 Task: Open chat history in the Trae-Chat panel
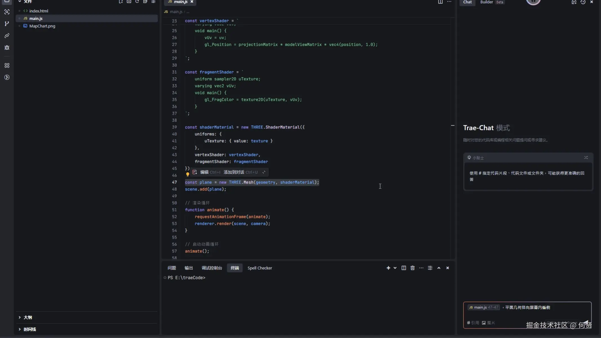tap(583, 2)
